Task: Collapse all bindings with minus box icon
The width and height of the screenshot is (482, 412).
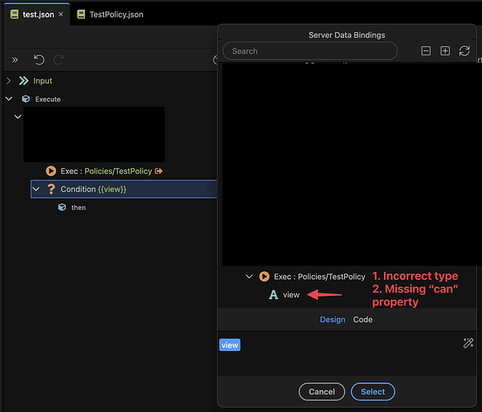Action: coord(426,50)
